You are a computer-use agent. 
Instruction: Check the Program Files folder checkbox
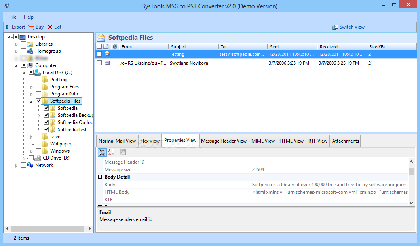(x=38, y=87)
